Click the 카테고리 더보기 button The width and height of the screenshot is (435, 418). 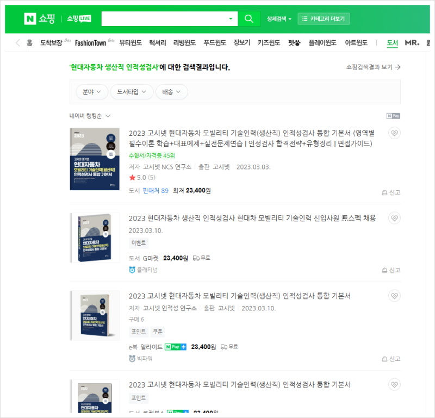[x=324, y=18]
